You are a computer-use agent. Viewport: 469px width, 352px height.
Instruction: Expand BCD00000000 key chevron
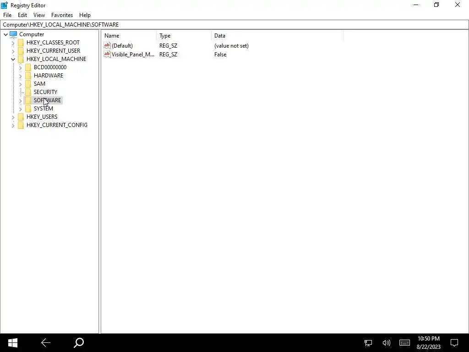click(x=20, y=68)
